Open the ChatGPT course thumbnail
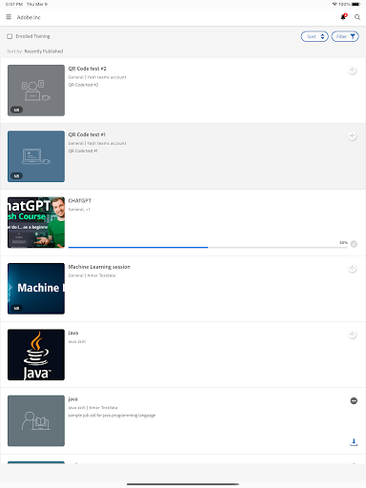Image resolution: width=366 pixels, height=488 pixels. click(36, 222)
